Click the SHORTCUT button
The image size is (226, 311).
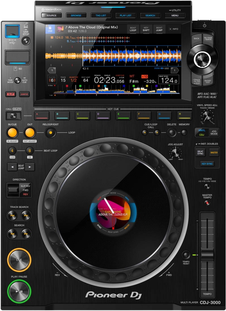208,81
